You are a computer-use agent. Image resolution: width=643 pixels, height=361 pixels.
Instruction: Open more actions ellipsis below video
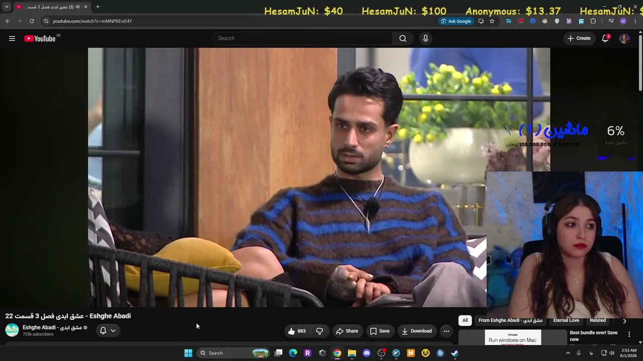click(446, 331)
